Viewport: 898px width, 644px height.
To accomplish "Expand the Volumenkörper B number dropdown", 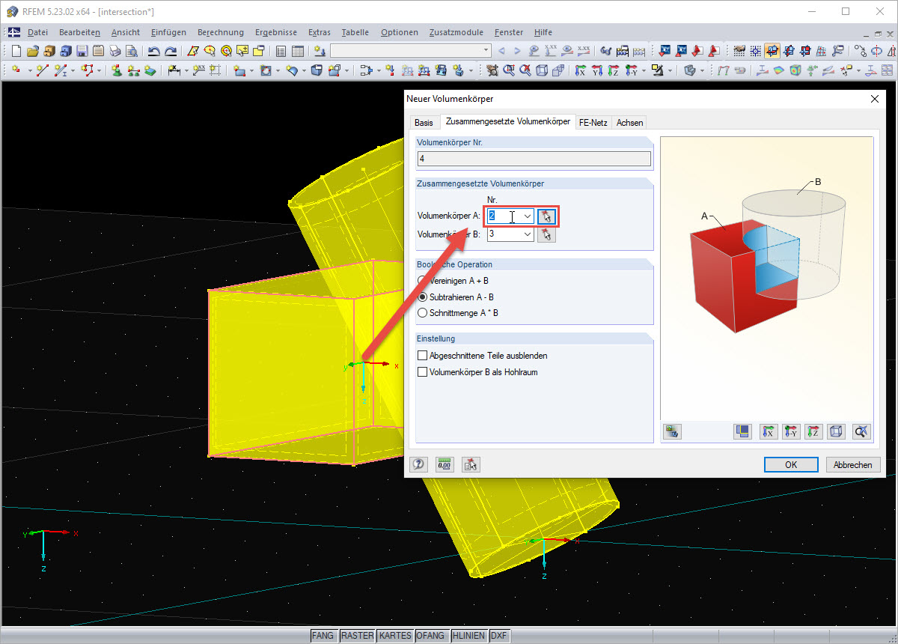I will [528, 234].
